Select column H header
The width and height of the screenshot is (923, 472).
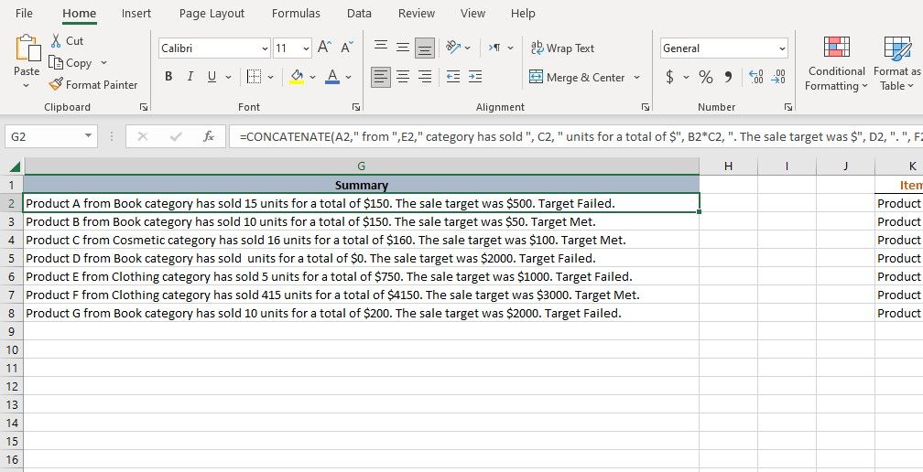[x=728, y=166]
